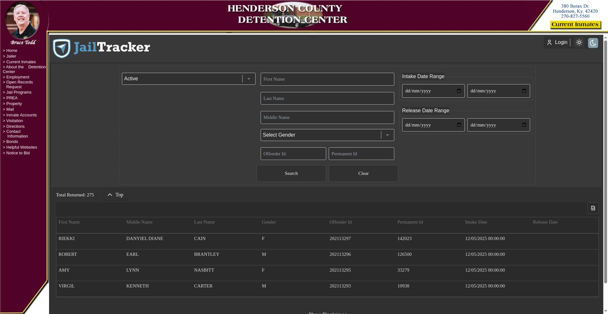Click the Login button
608x314 pixels.
(557, 43)
